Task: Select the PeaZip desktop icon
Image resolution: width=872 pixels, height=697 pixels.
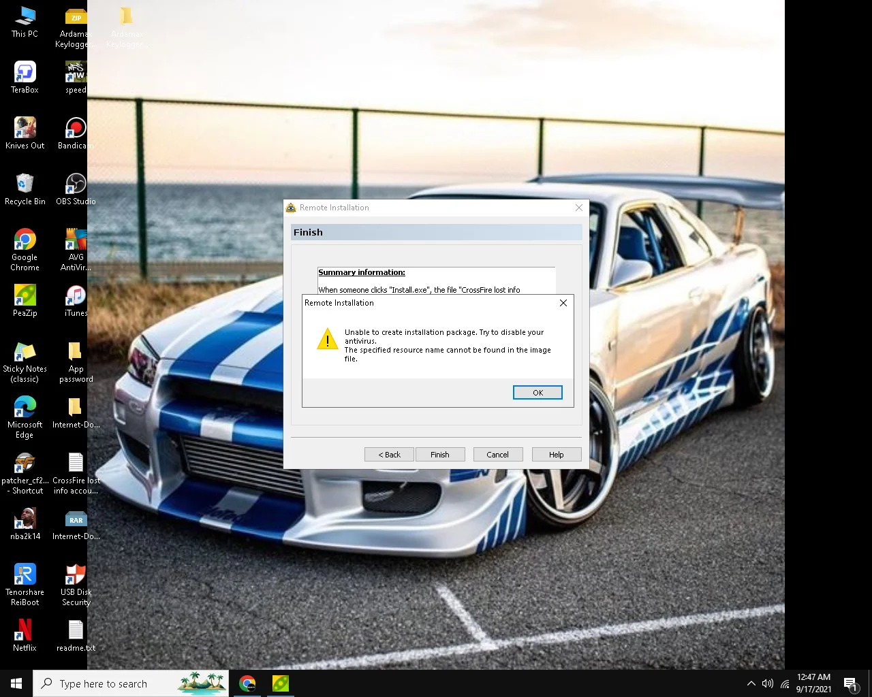Action: 25,301
